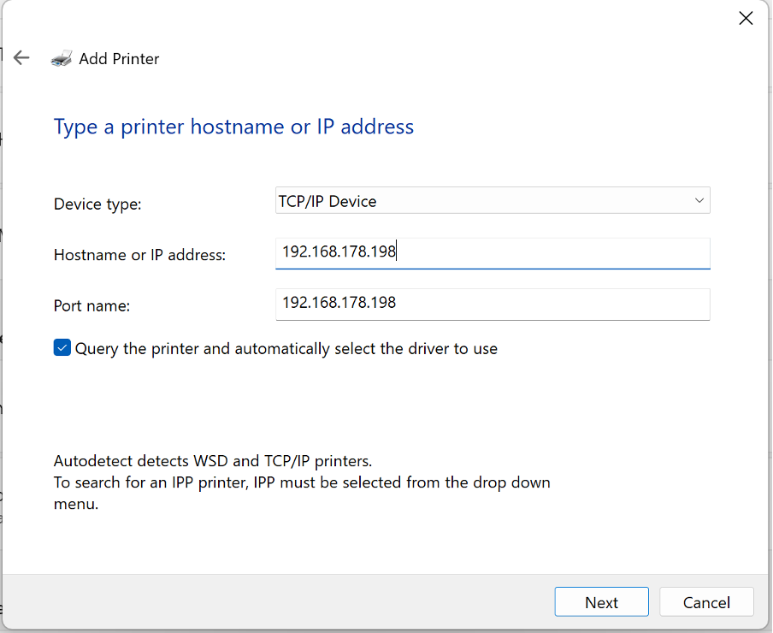The image size is (773, 633).
Task: Toggle via the automatically select driver label
Action: pos(286,349)
